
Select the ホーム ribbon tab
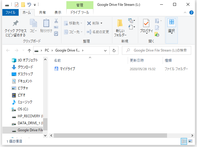[x=26, y=13]
